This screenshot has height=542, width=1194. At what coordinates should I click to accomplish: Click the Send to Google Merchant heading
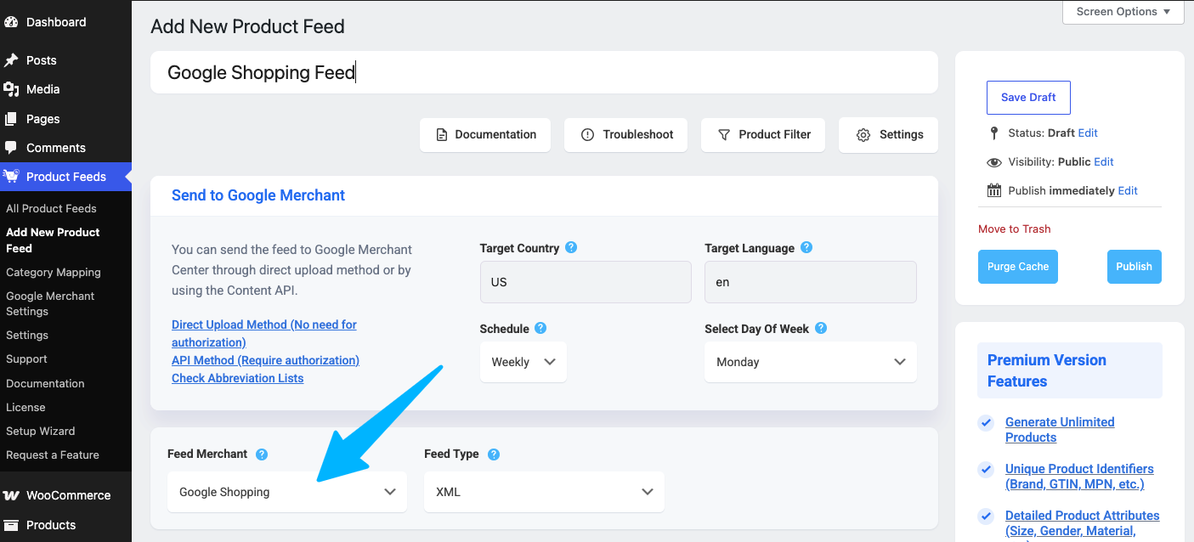point(258,195)
